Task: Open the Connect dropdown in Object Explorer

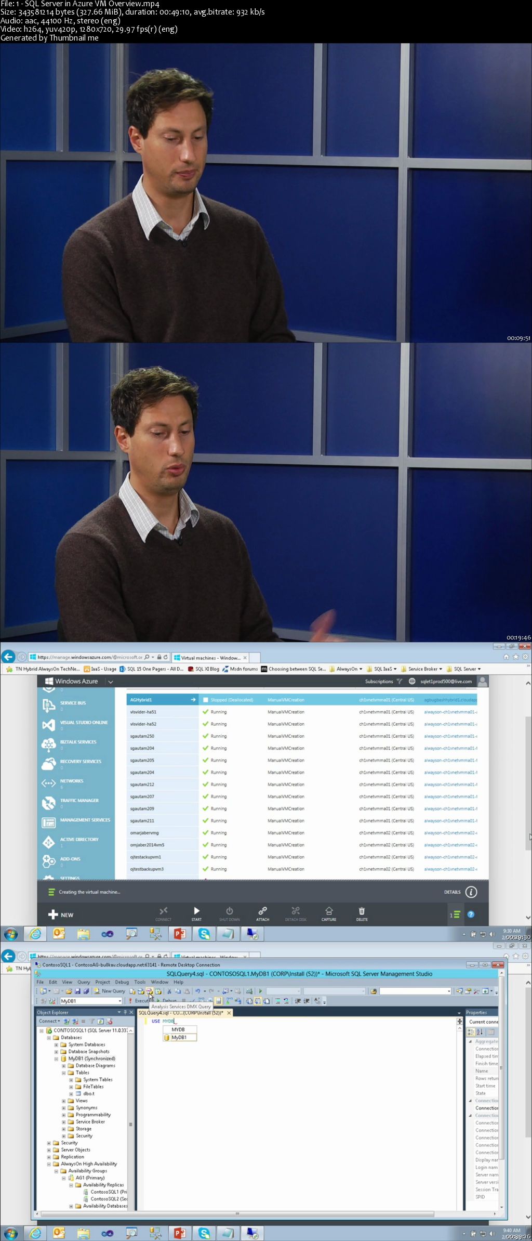Action: click(49, 1021)
